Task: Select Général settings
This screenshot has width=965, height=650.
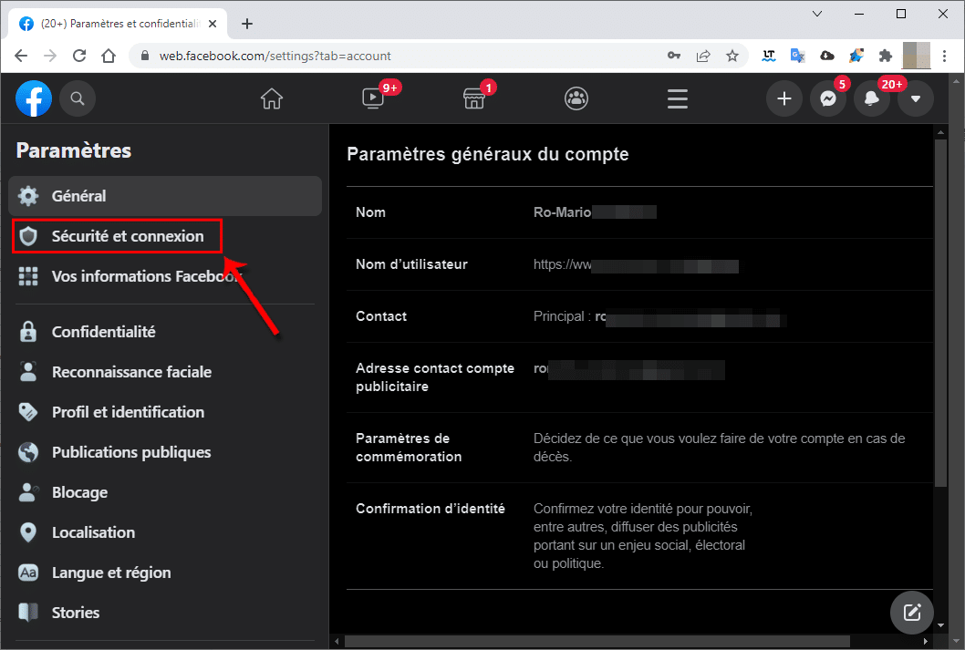Action: click(165, 196)
